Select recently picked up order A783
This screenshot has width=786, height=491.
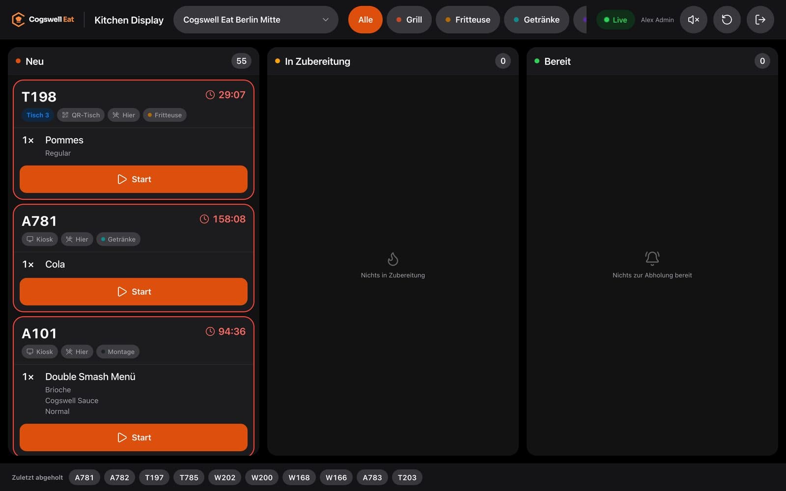[372, 477]
